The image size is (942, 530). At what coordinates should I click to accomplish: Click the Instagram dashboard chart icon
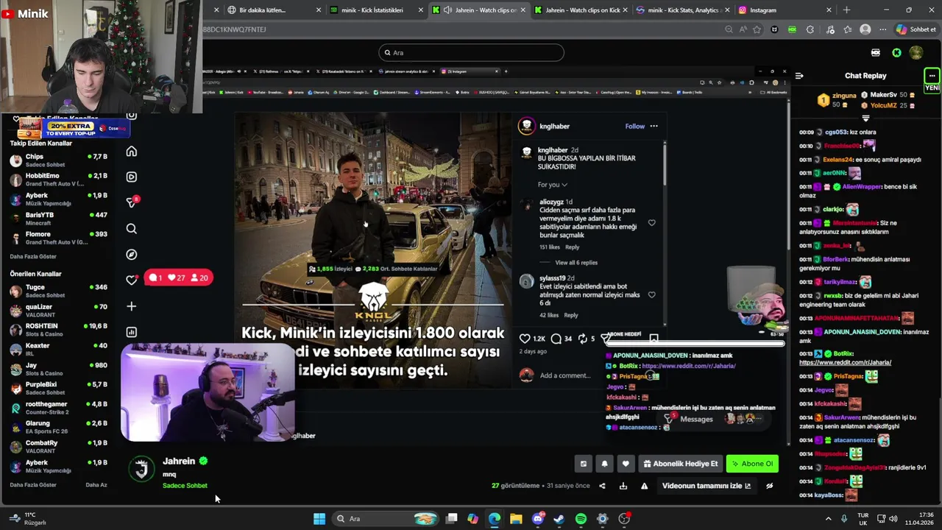132,332
